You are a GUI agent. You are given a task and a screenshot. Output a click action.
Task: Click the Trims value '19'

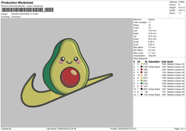pyautogui.click(x=149, y=28)
